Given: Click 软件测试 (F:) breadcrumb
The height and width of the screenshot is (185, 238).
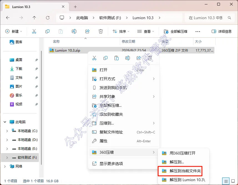Looking at the screenshot, I should click(110, 18).
